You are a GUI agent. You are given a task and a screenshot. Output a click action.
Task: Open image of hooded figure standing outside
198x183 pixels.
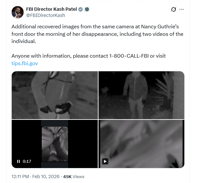pos(141,95)
